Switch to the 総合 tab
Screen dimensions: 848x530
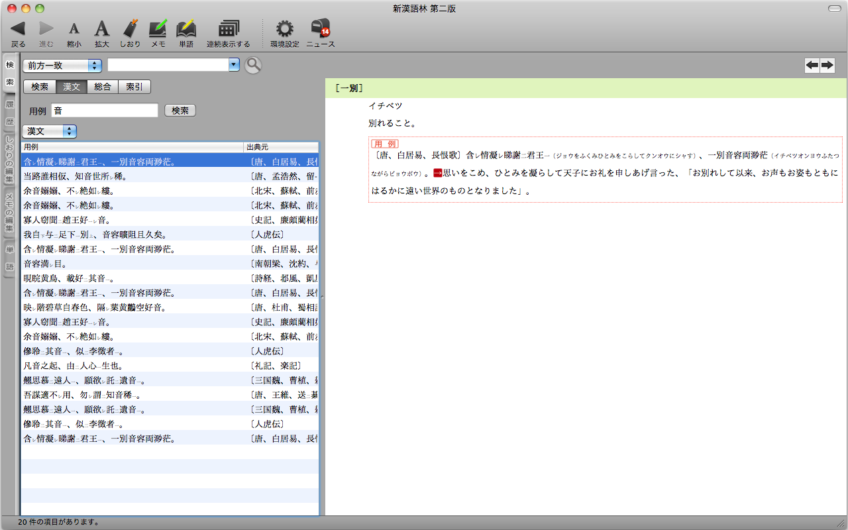pos(103,87)
